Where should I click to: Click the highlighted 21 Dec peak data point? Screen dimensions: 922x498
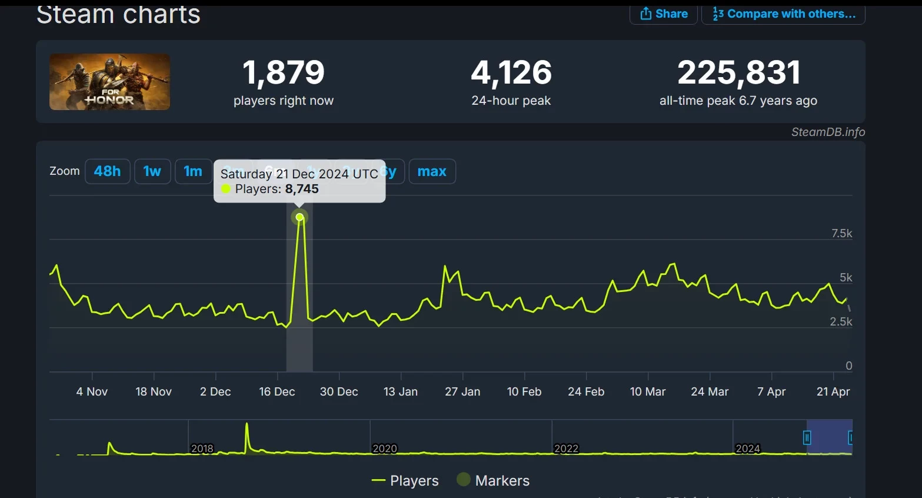coord(299,217)
